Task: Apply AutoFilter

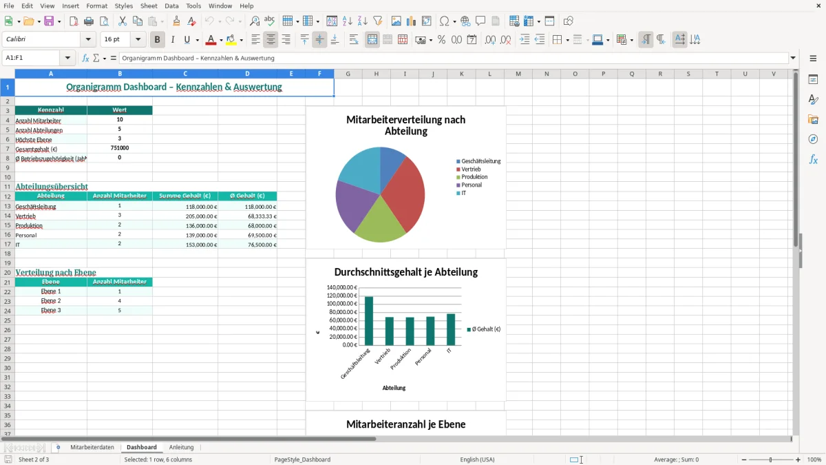Action: point(378,21)
